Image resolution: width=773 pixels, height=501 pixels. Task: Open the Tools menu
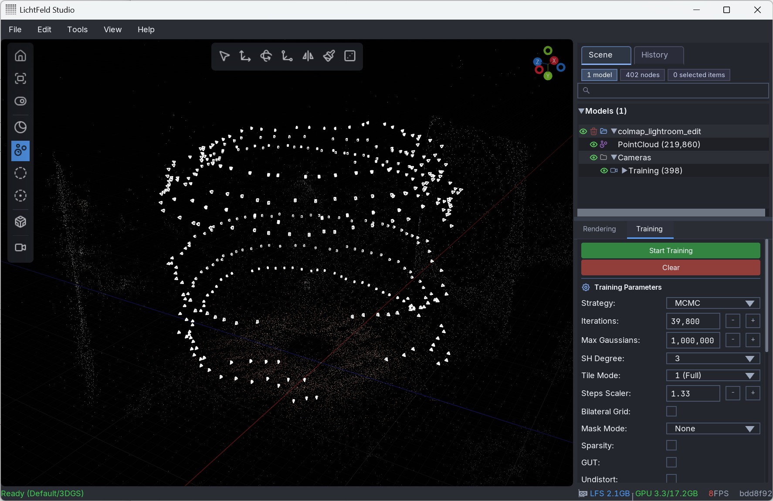click(x=77, y=30)
